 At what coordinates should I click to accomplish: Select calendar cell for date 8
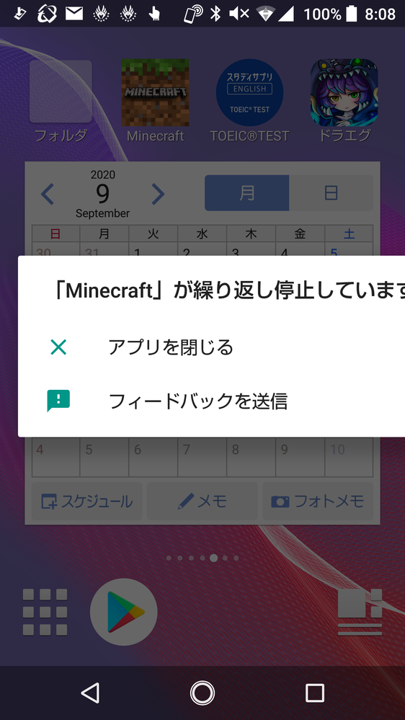[x=252, y=457]
